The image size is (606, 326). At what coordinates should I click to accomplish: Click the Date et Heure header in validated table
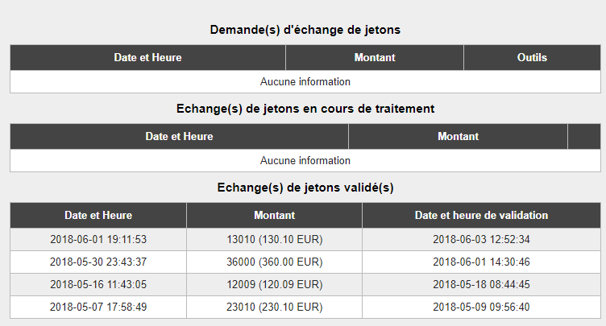tap(98, 215)
